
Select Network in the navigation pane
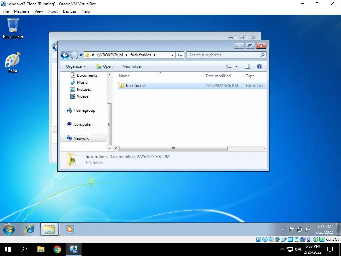click(83, 138)
